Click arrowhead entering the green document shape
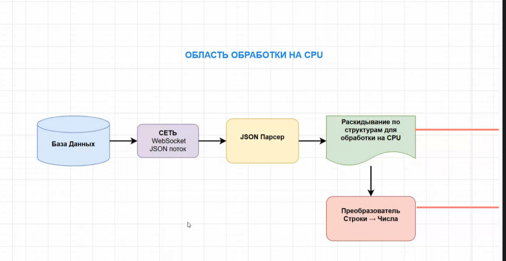The height and width of the screenshot is (261, 506). 323,141
